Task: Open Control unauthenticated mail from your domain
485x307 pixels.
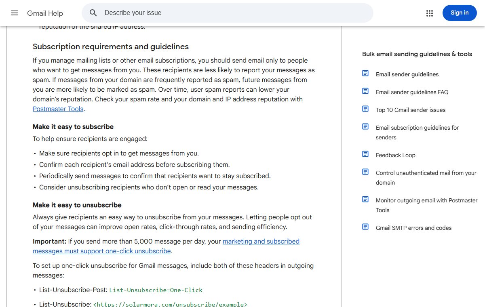Action: [x=426, y=178]
